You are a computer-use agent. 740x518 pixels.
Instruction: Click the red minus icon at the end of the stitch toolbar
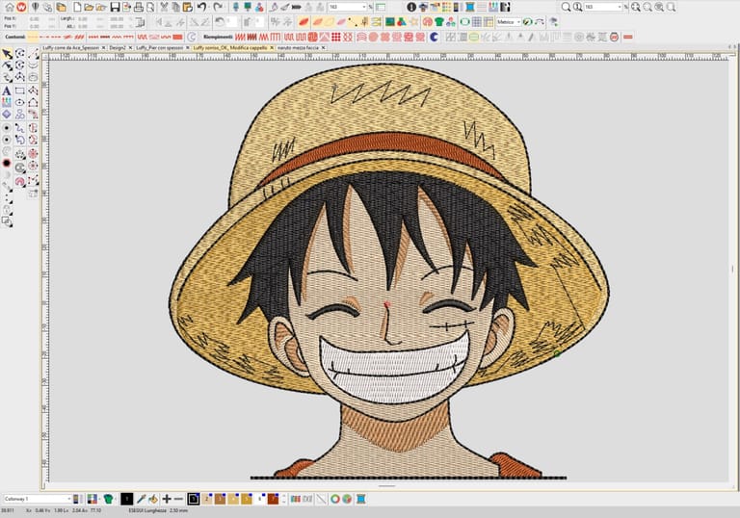tap(627, 37)
